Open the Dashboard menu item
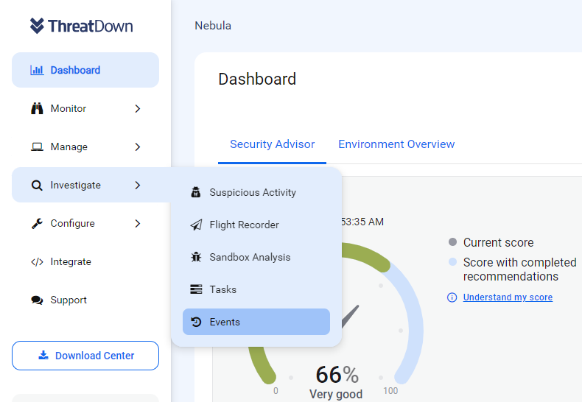The width and height of the screenshot is (582, 402). (85, 70)
